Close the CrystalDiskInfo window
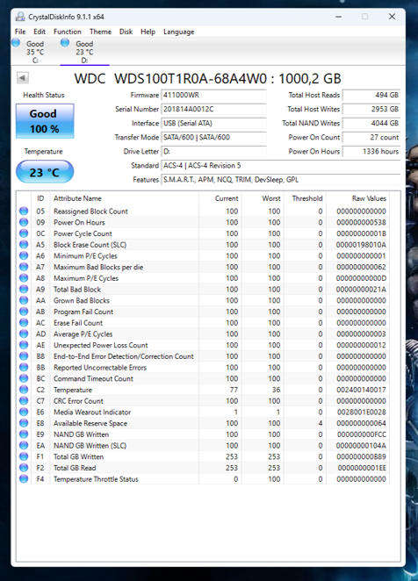Viewport: 418px width, 581px height. 392,17
